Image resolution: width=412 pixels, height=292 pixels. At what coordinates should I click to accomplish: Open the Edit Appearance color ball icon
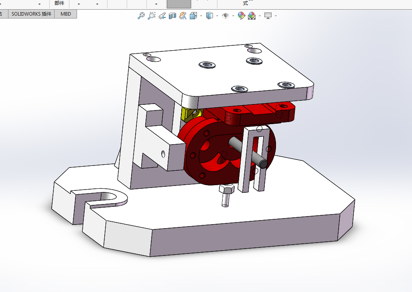pos(242,16)
